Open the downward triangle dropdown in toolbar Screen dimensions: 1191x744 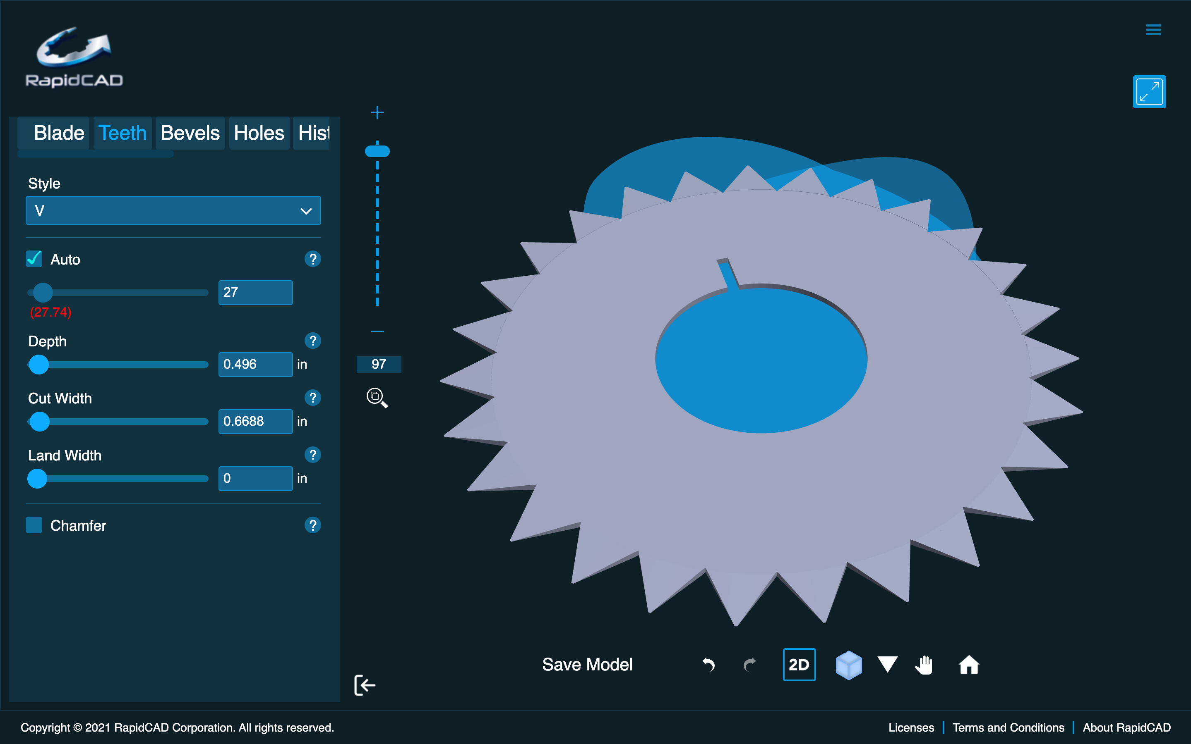(887, 664)
